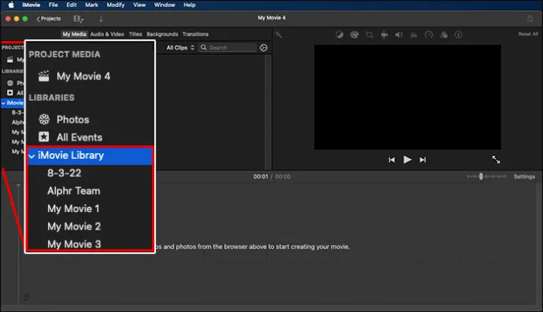Open the Apple menu
Viewport: 543px width, 312px height.
(11, 5)
